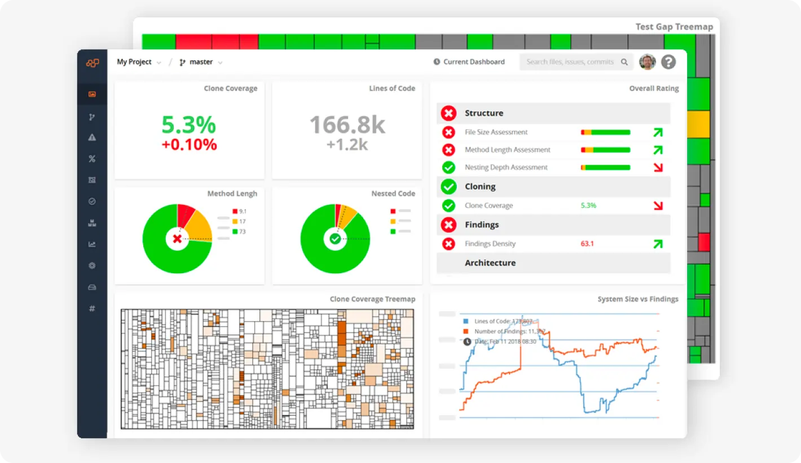This screenshot has width=801, height=463.
Task: Open the checkmark circle icon in the sidebar
Action: point(92,202)
